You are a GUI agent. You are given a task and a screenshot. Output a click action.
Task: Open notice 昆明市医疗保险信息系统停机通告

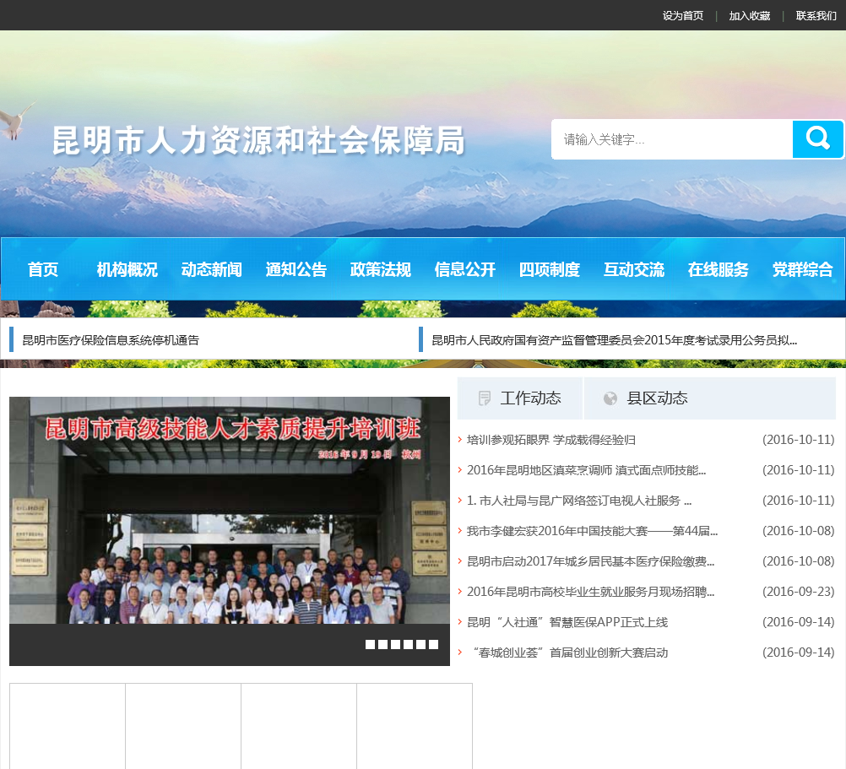pyautogui.click(x=111, y=340)
